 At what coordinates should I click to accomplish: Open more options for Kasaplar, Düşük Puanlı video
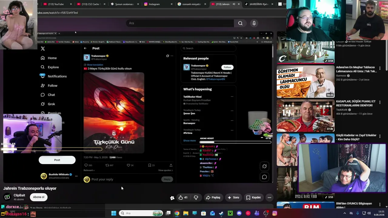click(380, 103)
